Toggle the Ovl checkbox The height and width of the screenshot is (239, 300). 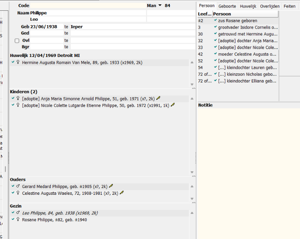coord(17,41)
